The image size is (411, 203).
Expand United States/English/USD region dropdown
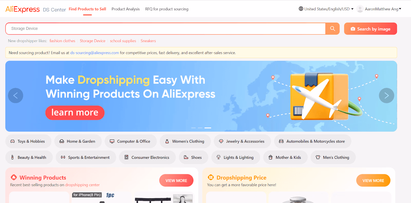click(326, 9)
